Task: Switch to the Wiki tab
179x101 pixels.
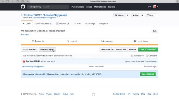Action: (x=77, y=24)
